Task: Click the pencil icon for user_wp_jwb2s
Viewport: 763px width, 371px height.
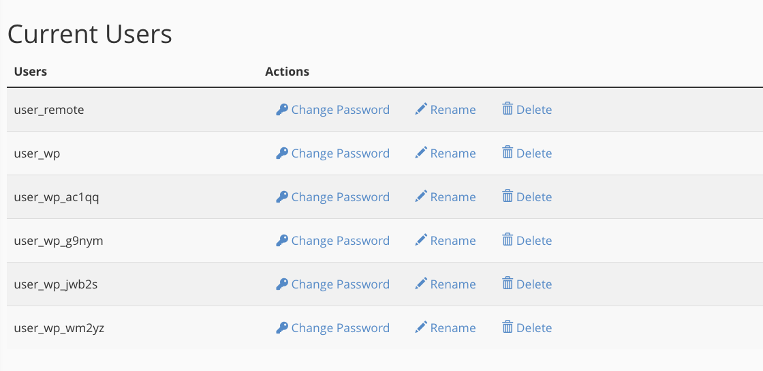Action: (x=421, y=284)
